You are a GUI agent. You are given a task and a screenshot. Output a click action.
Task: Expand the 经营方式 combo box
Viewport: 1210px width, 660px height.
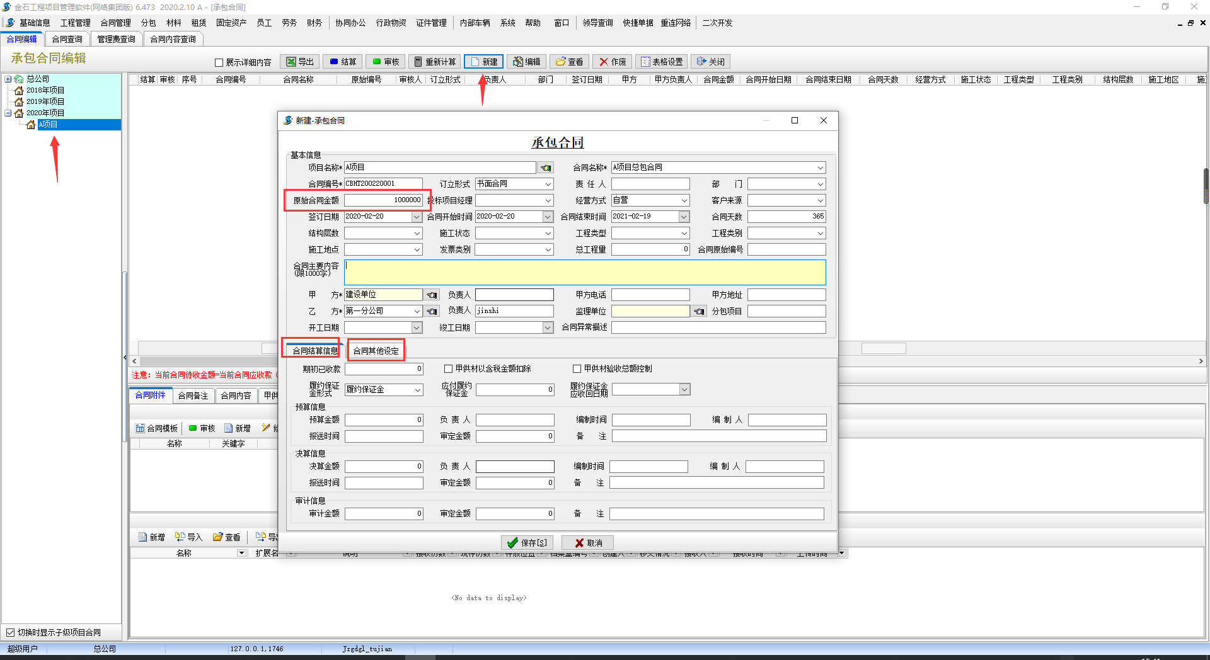tap(684, 200)
